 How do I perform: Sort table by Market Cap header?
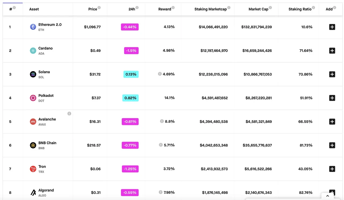point(258,9)
